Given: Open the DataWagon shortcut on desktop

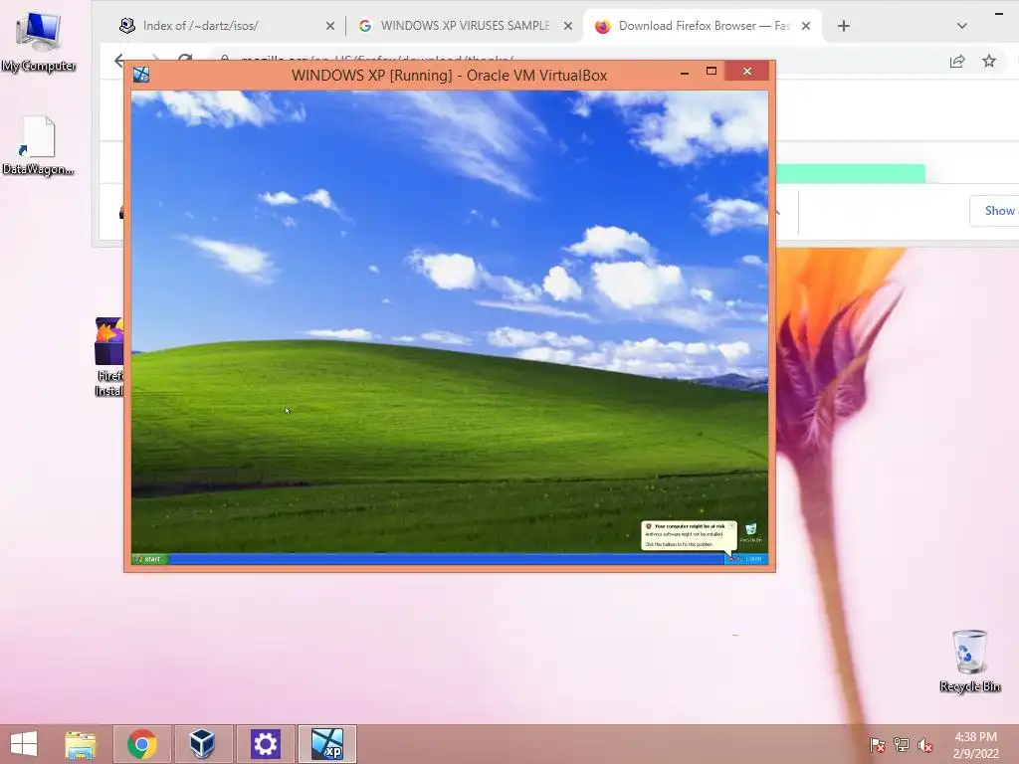Looking at the screenshot, I should (39, 146).
